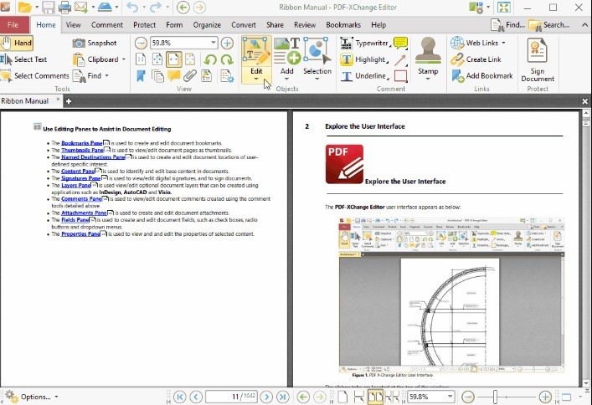Viewport: 592px width, 405px height.
Task: Click the Undo arrow
Action: coord(132,7)
